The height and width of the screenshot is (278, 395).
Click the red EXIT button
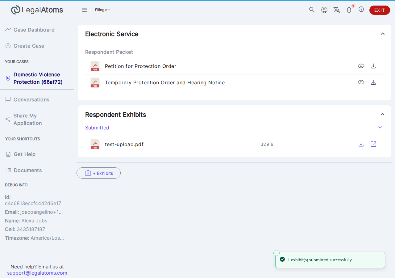click(380, 10)
